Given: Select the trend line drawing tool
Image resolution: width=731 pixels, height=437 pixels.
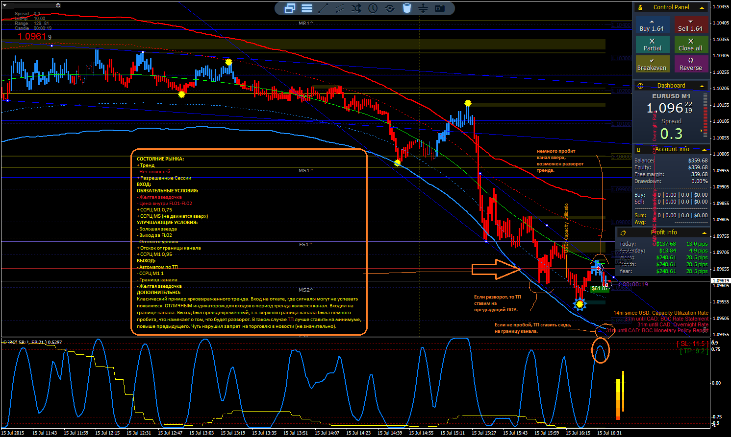Looking at the screenshot, I should (323, 8).
